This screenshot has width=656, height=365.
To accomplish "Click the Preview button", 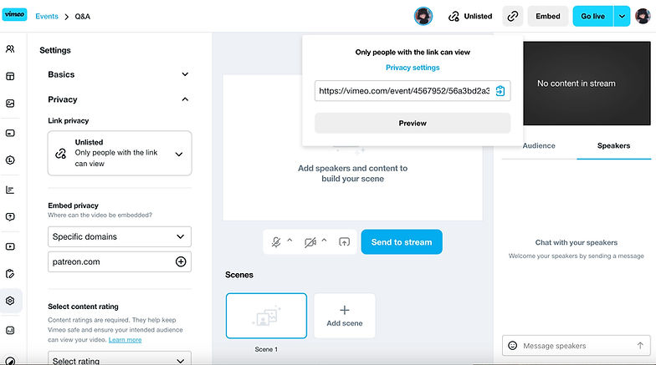I will [413, 123].
